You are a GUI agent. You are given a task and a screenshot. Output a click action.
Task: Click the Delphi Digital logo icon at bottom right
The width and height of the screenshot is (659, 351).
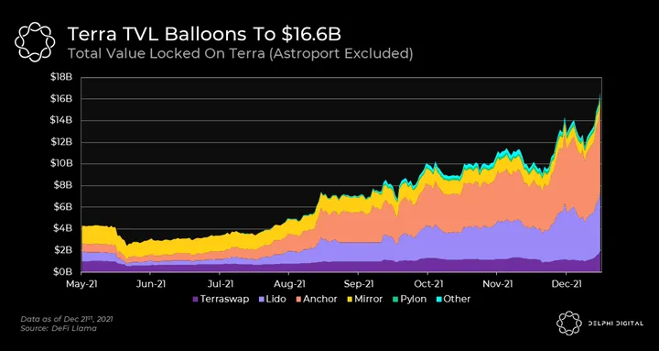click(x=569, y=324)
